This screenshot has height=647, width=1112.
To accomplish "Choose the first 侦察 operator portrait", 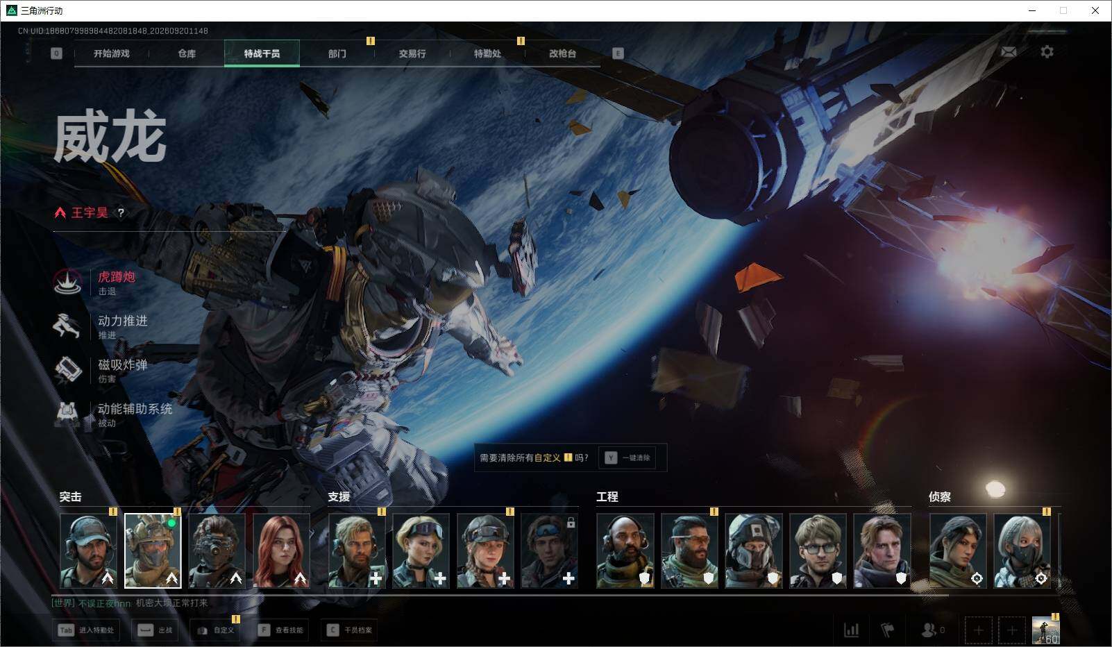I will tap(958, 551).
